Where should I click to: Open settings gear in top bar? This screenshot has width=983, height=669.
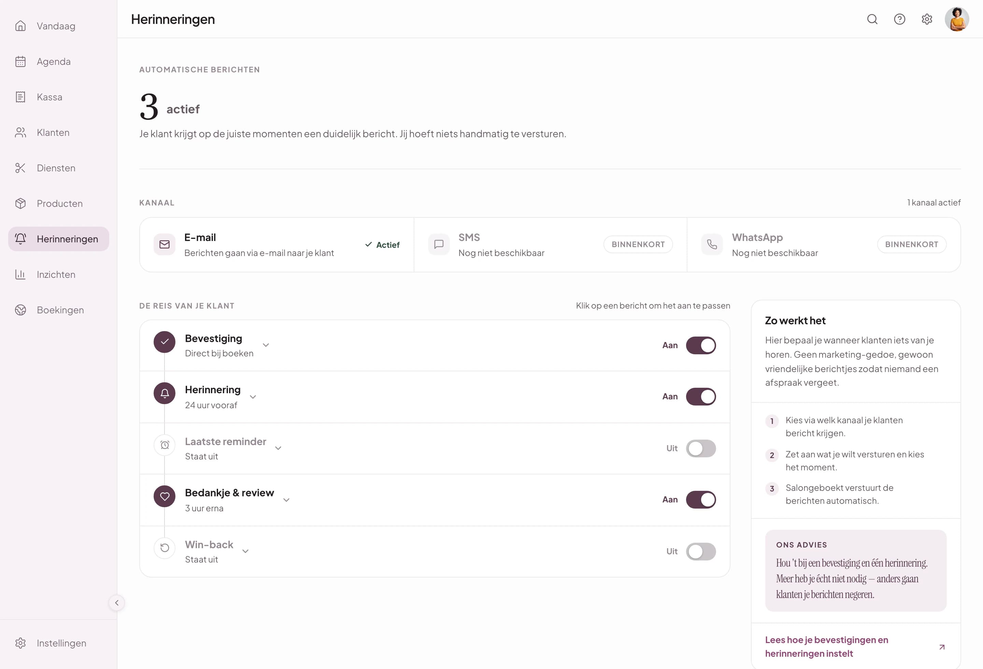tap(927, 19)
